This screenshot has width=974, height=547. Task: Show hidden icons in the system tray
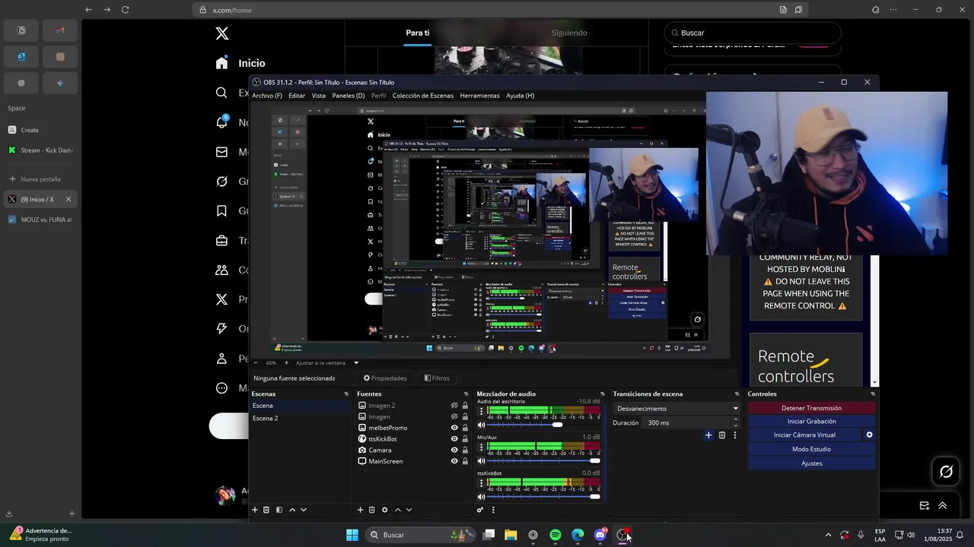pyautogui.click(x=828, y=535)
